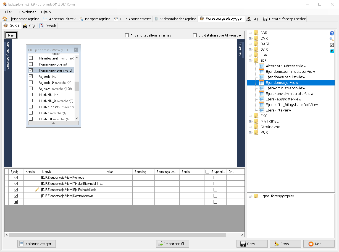Viewport: 339px width, 252px height.
Task: Click the horizontal scrollbar below the grid
Action: click(117, 235)
